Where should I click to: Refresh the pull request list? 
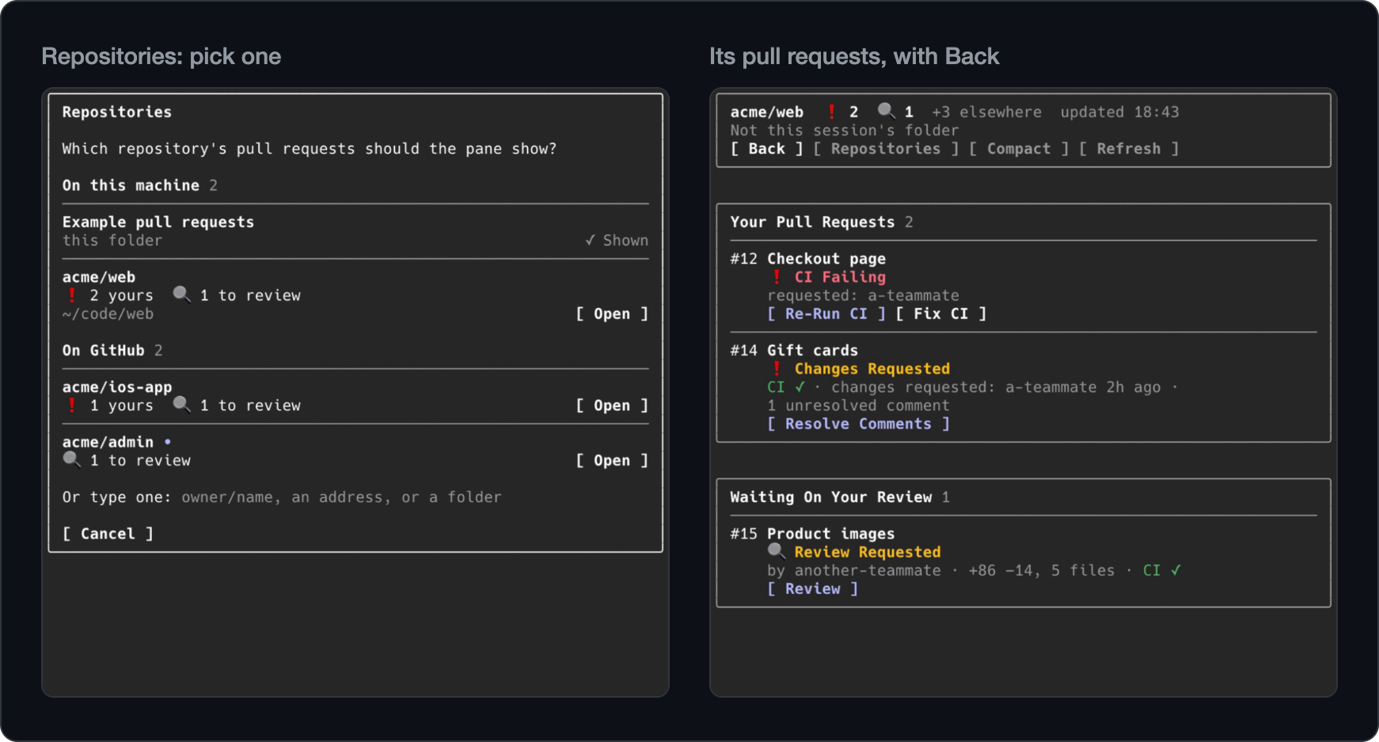point(1129,149)
